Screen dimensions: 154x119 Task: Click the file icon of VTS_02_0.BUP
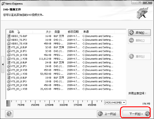tap(9, 63)
